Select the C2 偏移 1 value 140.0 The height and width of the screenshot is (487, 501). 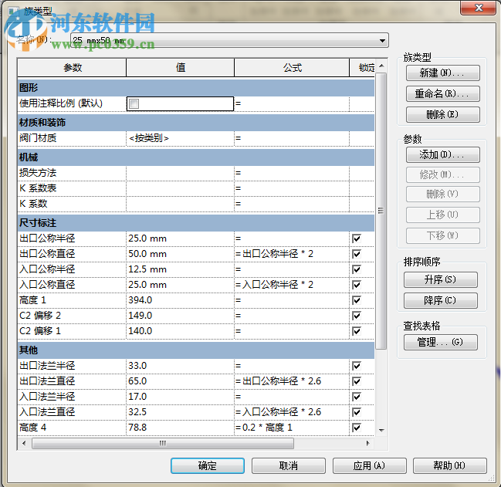[180, 331]
